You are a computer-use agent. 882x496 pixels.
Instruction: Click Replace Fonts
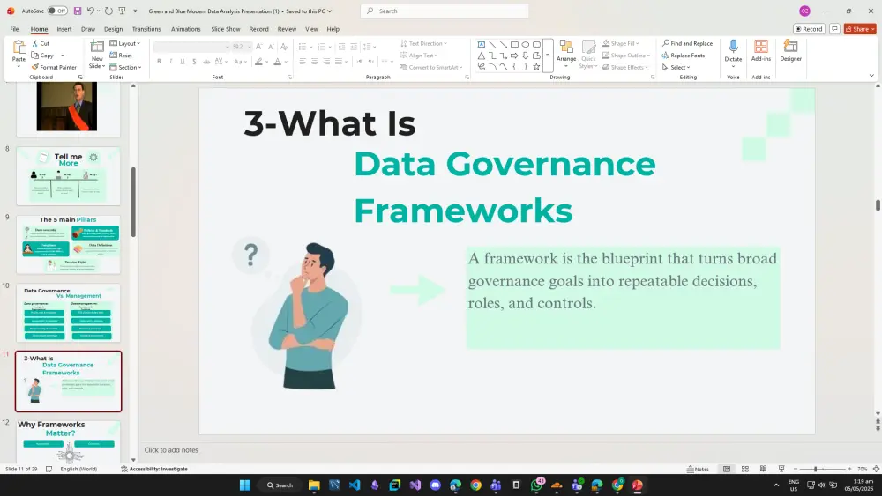(683, 55)
